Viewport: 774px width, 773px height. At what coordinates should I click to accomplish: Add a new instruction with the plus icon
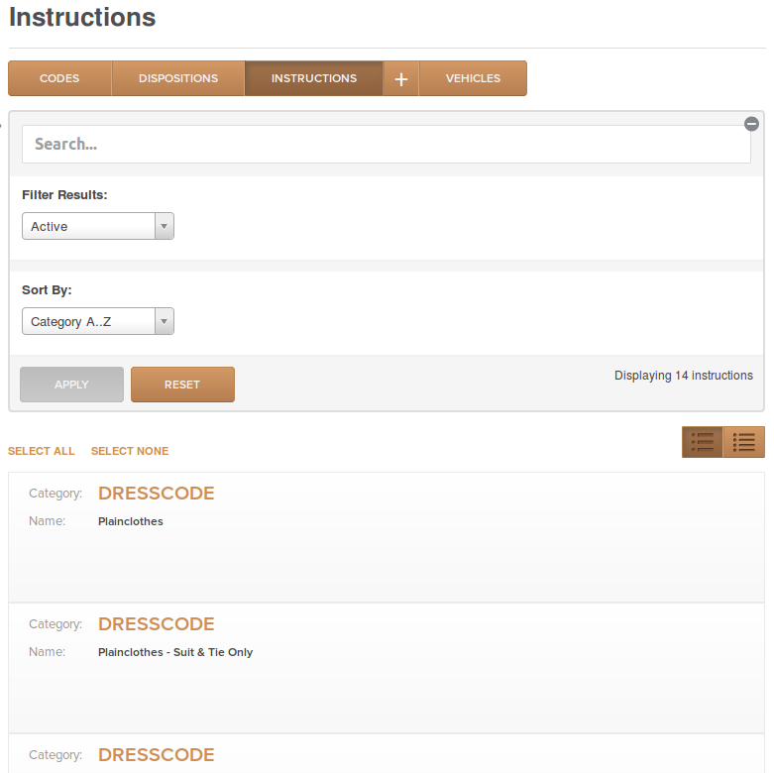[x=400, y=78]
